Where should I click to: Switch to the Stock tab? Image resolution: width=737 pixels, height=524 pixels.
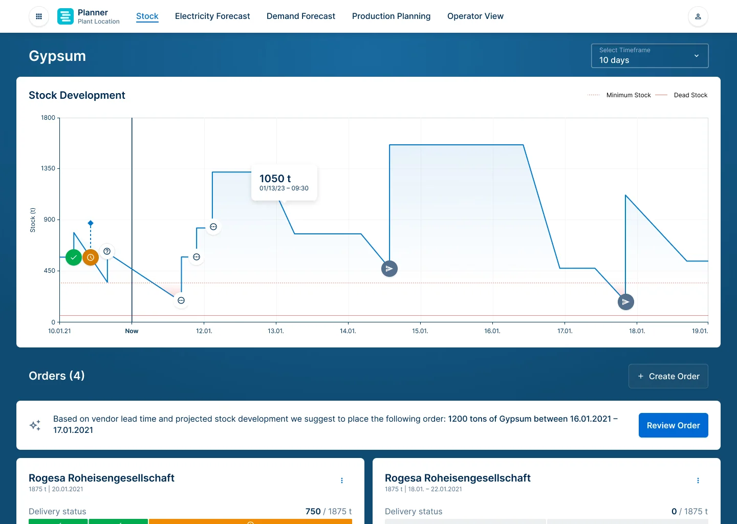(147, 16)
